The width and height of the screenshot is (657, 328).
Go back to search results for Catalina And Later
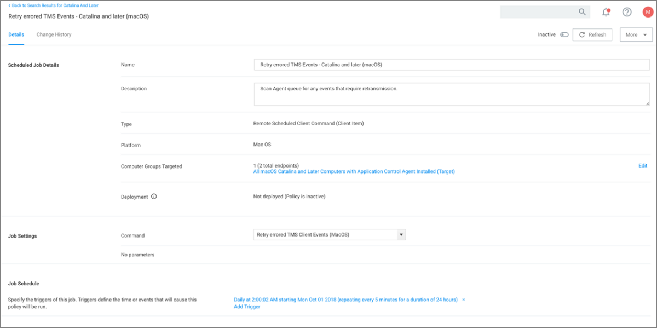[54, 5]
